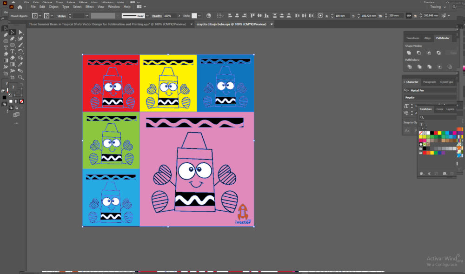Click Exclude shape mode icon
The image size is (465, 274).
point(438,53)
